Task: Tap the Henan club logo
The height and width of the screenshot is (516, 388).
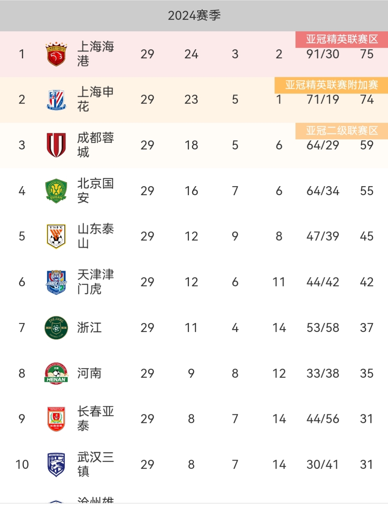Action: [56, 373]
